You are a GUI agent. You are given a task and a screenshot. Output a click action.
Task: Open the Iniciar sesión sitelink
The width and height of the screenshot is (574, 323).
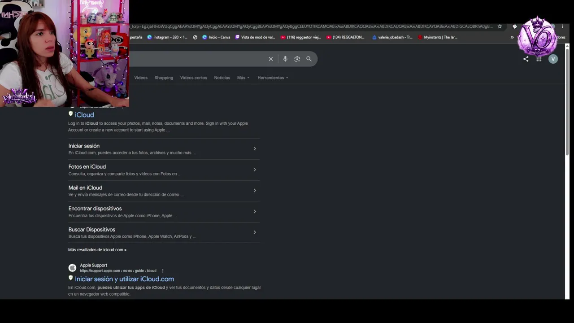point(84,146)
